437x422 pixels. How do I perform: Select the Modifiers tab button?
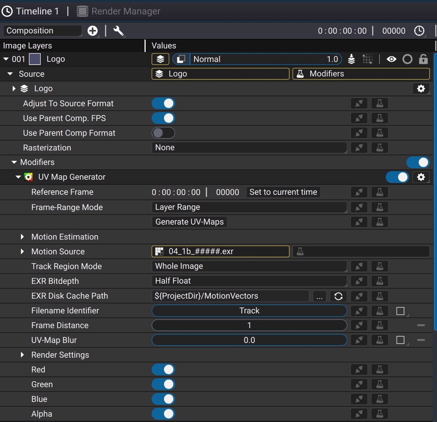[x=361, y=74]
